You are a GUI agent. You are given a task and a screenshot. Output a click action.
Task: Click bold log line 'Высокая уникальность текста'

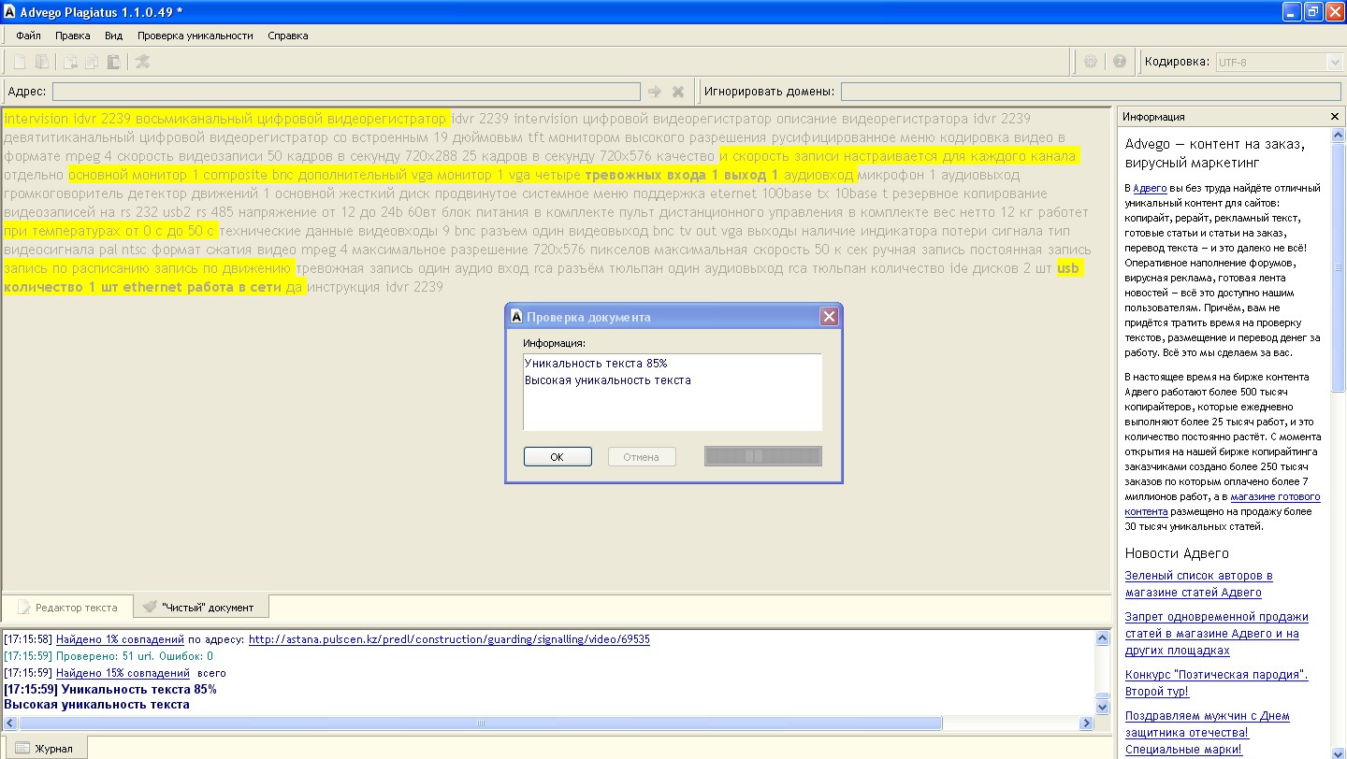(x=96, y=705)
